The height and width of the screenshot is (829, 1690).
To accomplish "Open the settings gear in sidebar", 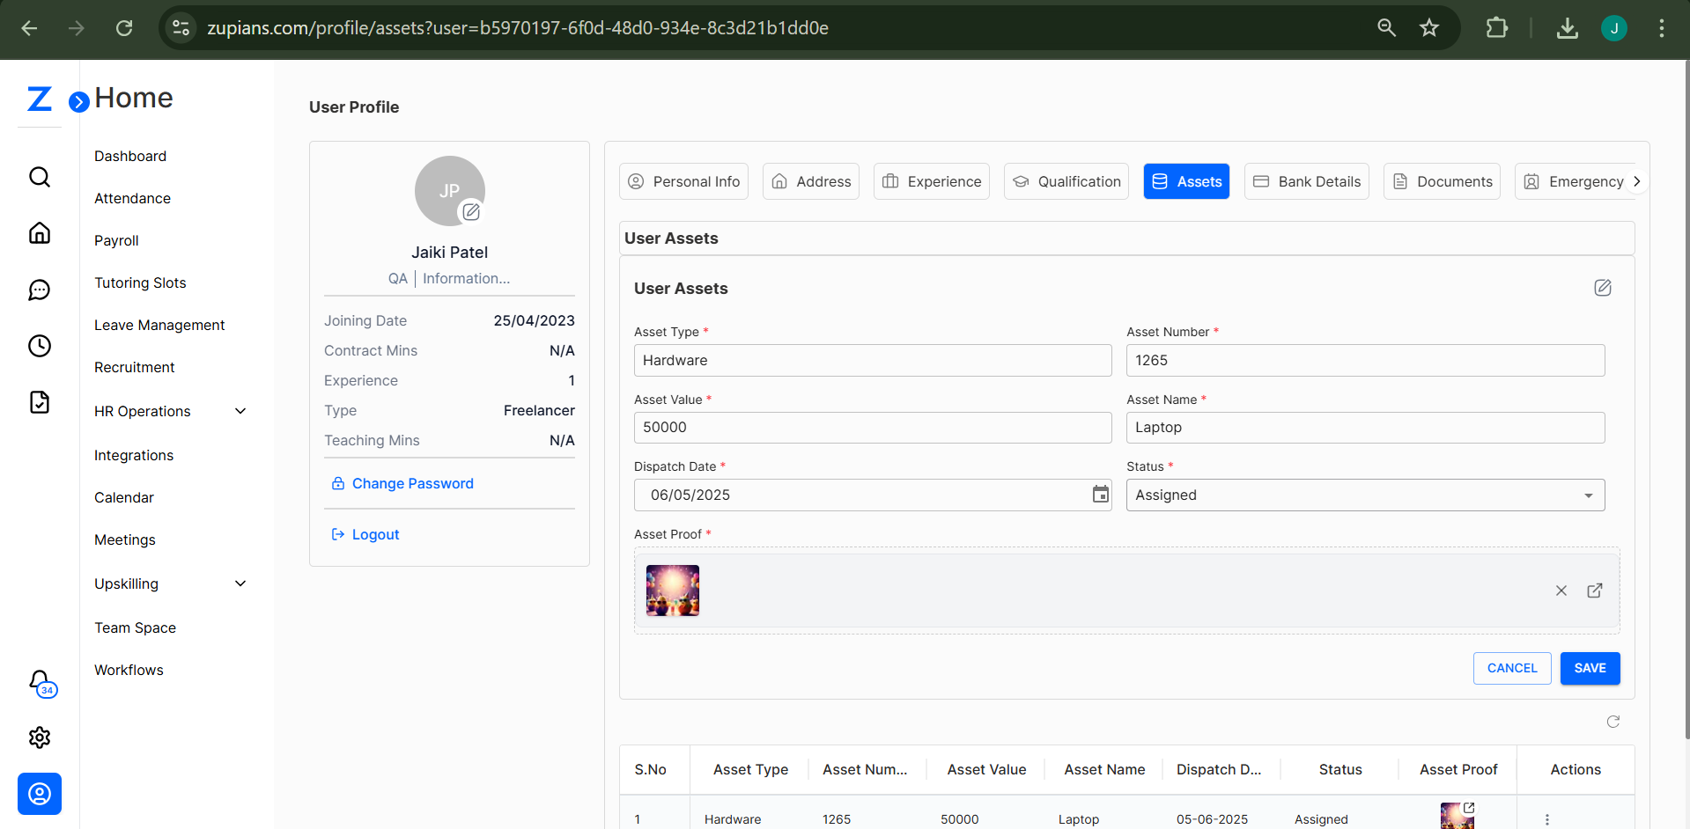I will click(40, 737).
